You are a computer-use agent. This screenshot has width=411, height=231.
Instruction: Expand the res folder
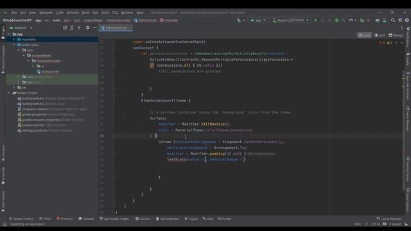click(14, 87)
